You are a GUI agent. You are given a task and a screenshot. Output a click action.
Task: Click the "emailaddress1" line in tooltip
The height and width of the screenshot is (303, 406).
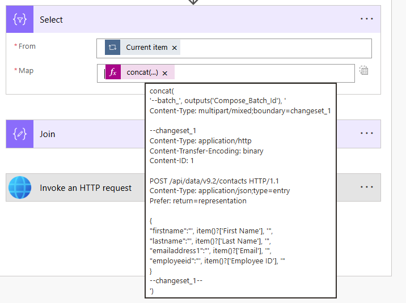(210, 251)
